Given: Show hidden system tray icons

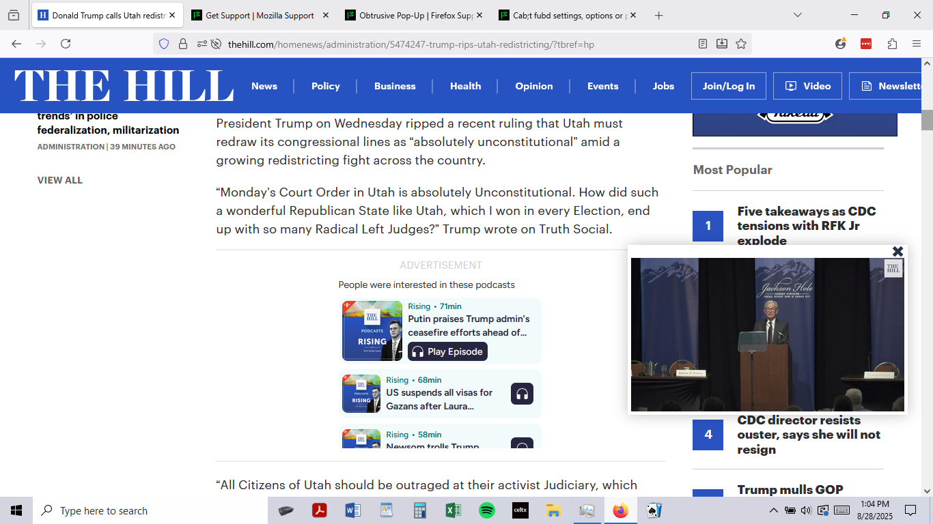Looking at the screenshot, I should (x=774, y=510).
